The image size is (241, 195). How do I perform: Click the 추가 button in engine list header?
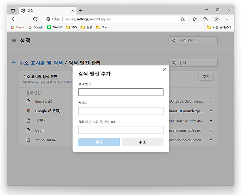coord(206,77)
